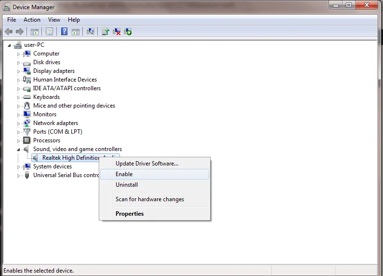This screenshot has height=276, width=383.
Task: Click the user-PC computer icon
Action: pos(18,45)
